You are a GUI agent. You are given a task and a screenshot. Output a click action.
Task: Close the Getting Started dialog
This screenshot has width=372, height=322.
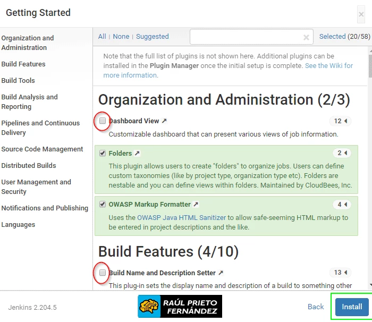pyautogui.click(x=361, y=14)
